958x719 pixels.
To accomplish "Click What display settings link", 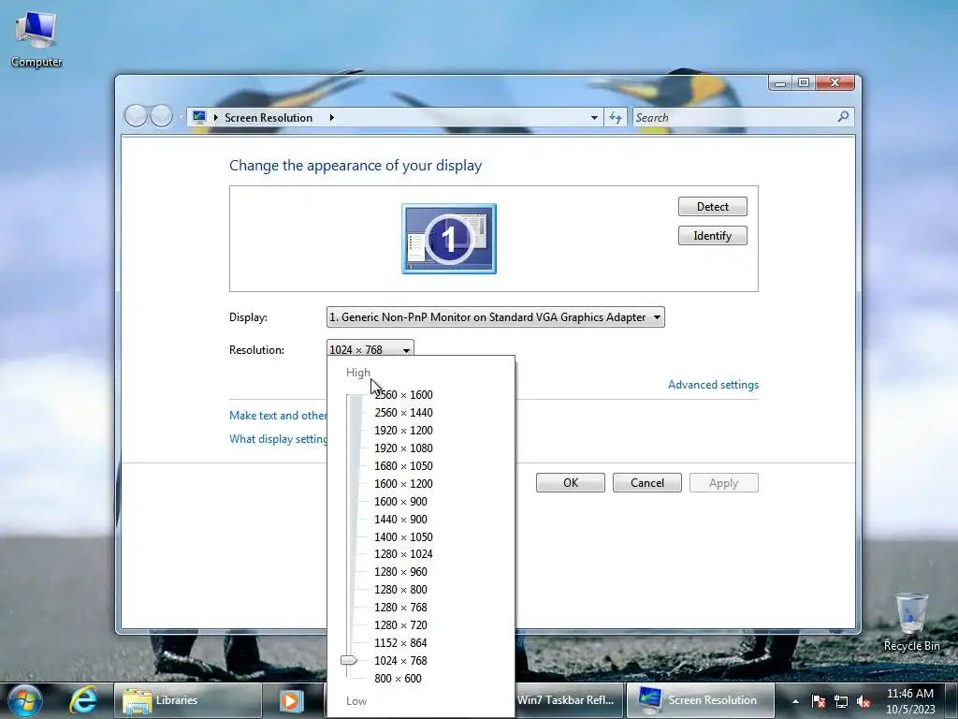I will pos(279,439).
